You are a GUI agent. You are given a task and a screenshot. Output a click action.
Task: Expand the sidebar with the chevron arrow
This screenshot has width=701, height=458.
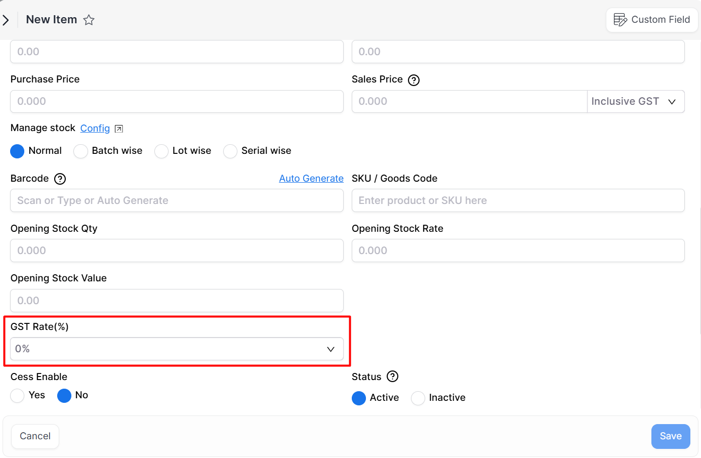pos(6,20)
